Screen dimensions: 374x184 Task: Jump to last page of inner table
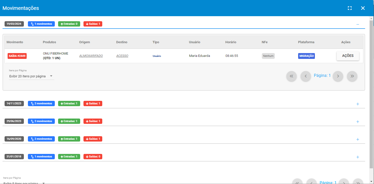click(x=352, y=76)
